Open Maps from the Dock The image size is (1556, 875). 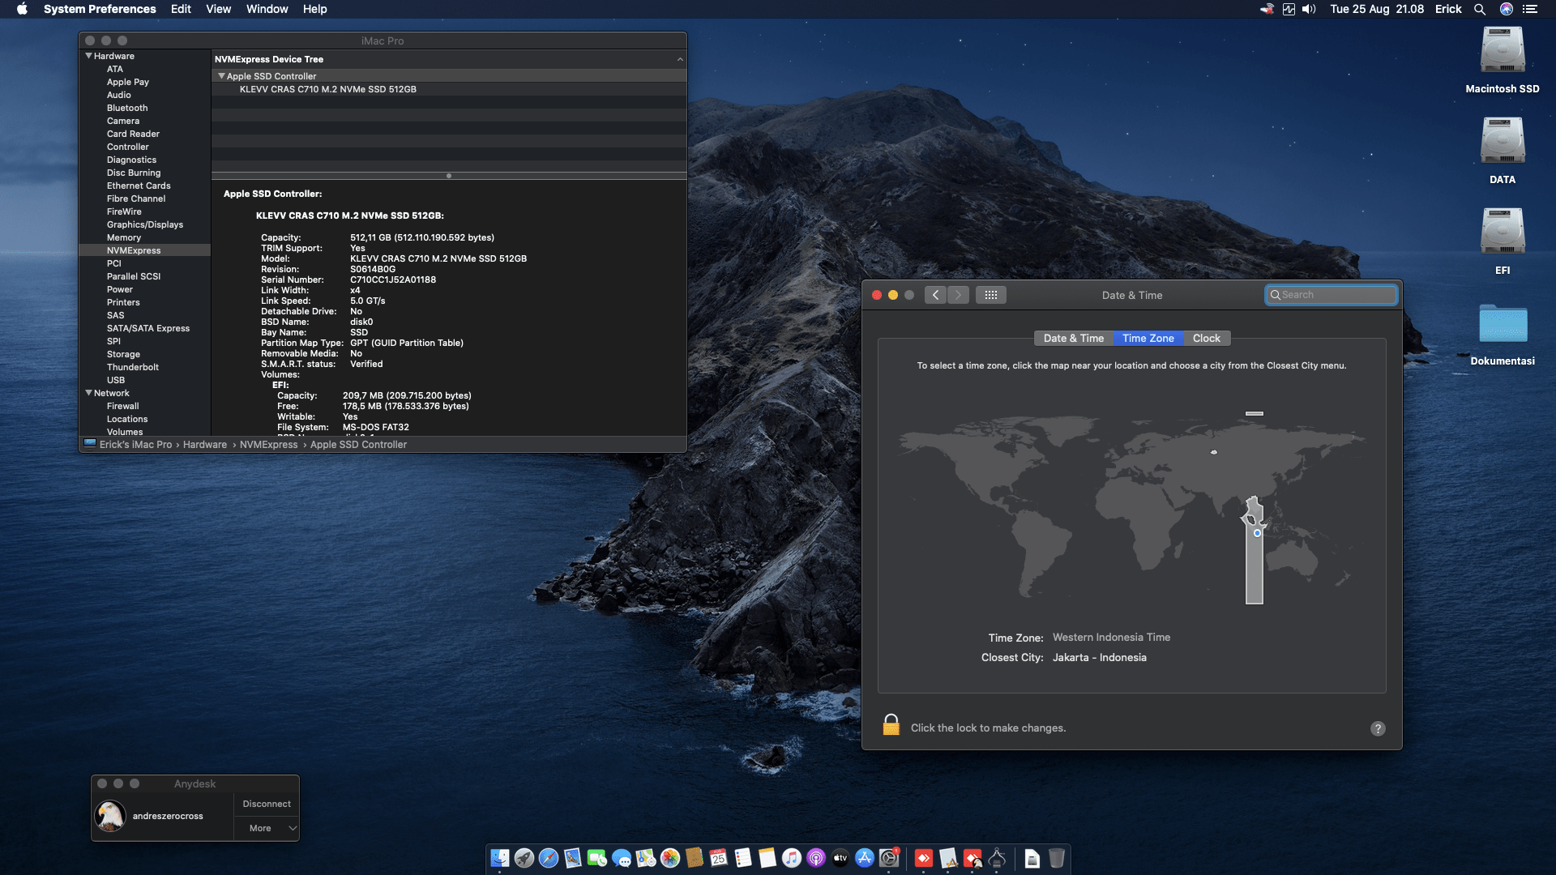[646, 858]
